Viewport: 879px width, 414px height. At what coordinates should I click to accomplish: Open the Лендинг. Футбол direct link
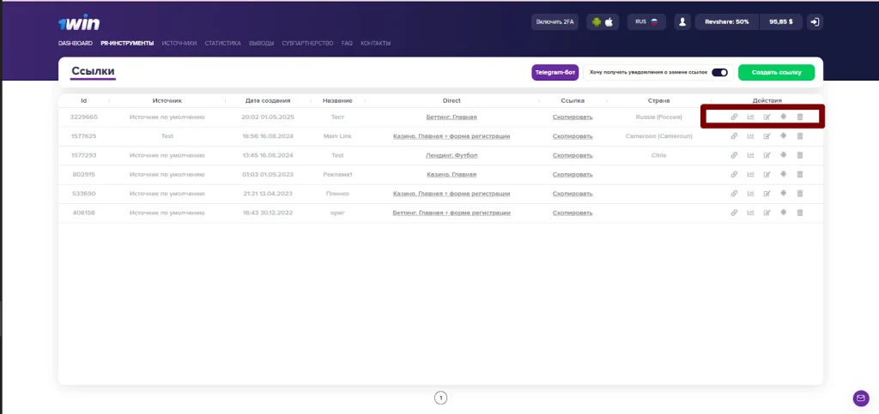click(452, 155)
